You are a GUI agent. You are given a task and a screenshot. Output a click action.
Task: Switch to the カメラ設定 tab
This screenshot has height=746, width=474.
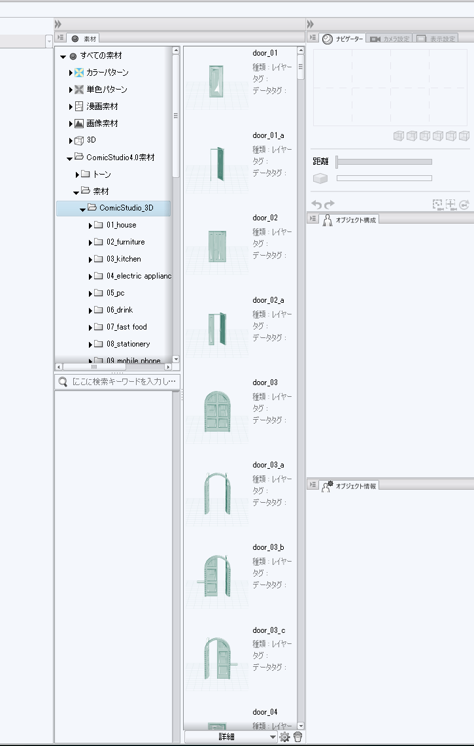click(389, 39)
